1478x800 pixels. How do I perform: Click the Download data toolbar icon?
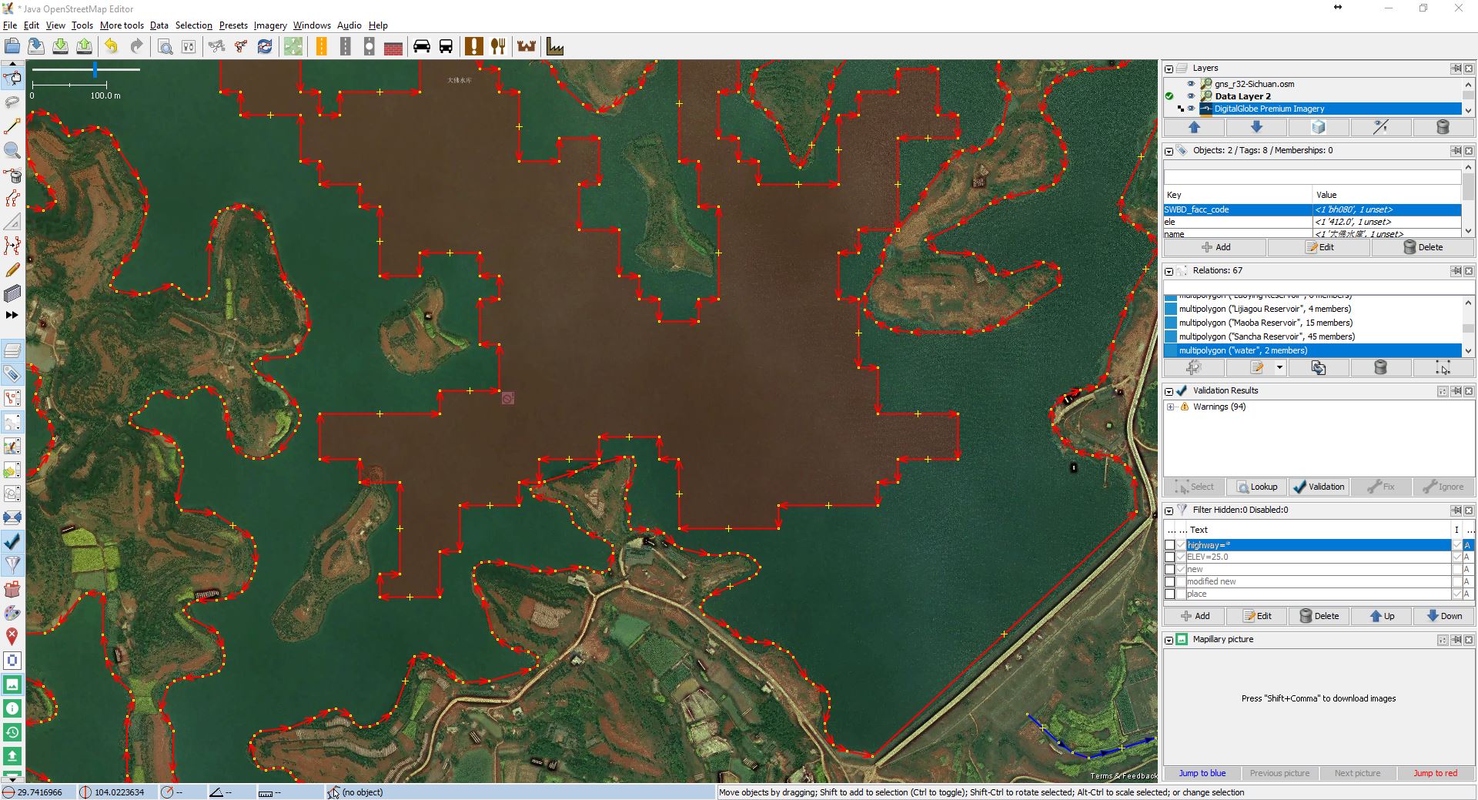[60, 46]
